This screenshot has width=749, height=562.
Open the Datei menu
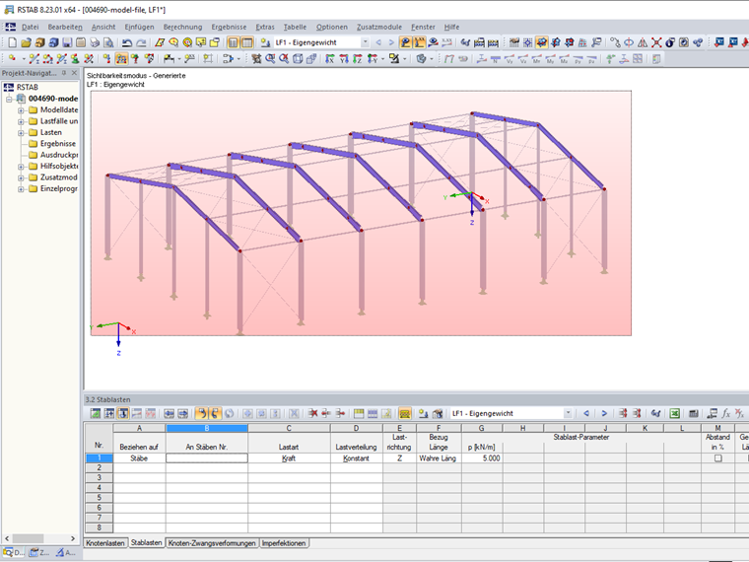(x=31, y=27)
